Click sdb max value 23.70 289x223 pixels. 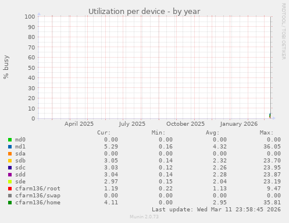(x=272, y=161)
